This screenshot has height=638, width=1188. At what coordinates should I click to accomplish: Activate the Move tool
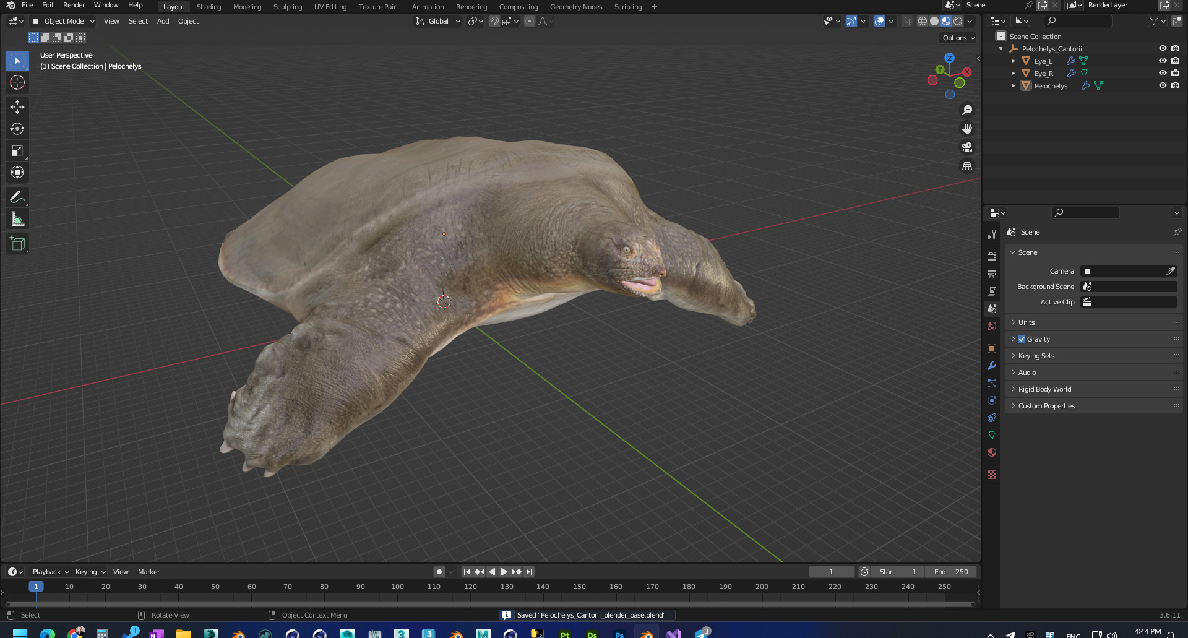click(x=17, y=107)
